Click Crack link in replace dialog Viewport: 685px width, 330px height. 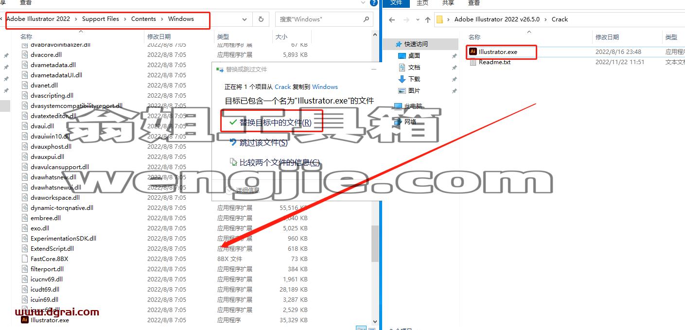tap(282, 87)
